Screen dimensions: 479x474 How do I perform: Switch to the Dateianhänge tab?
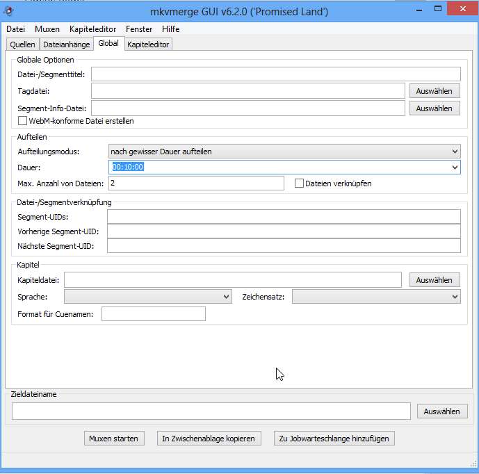(66, 44)
